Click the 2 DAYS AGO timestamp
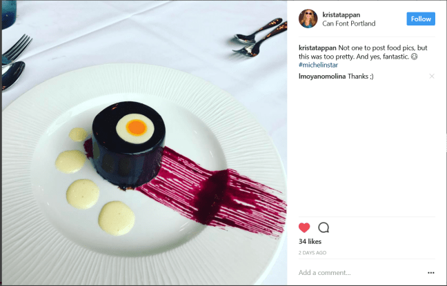 312,253
